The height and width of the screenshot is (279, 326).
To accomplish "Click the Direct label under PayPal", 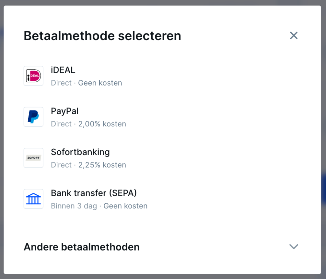I will 61,124.
